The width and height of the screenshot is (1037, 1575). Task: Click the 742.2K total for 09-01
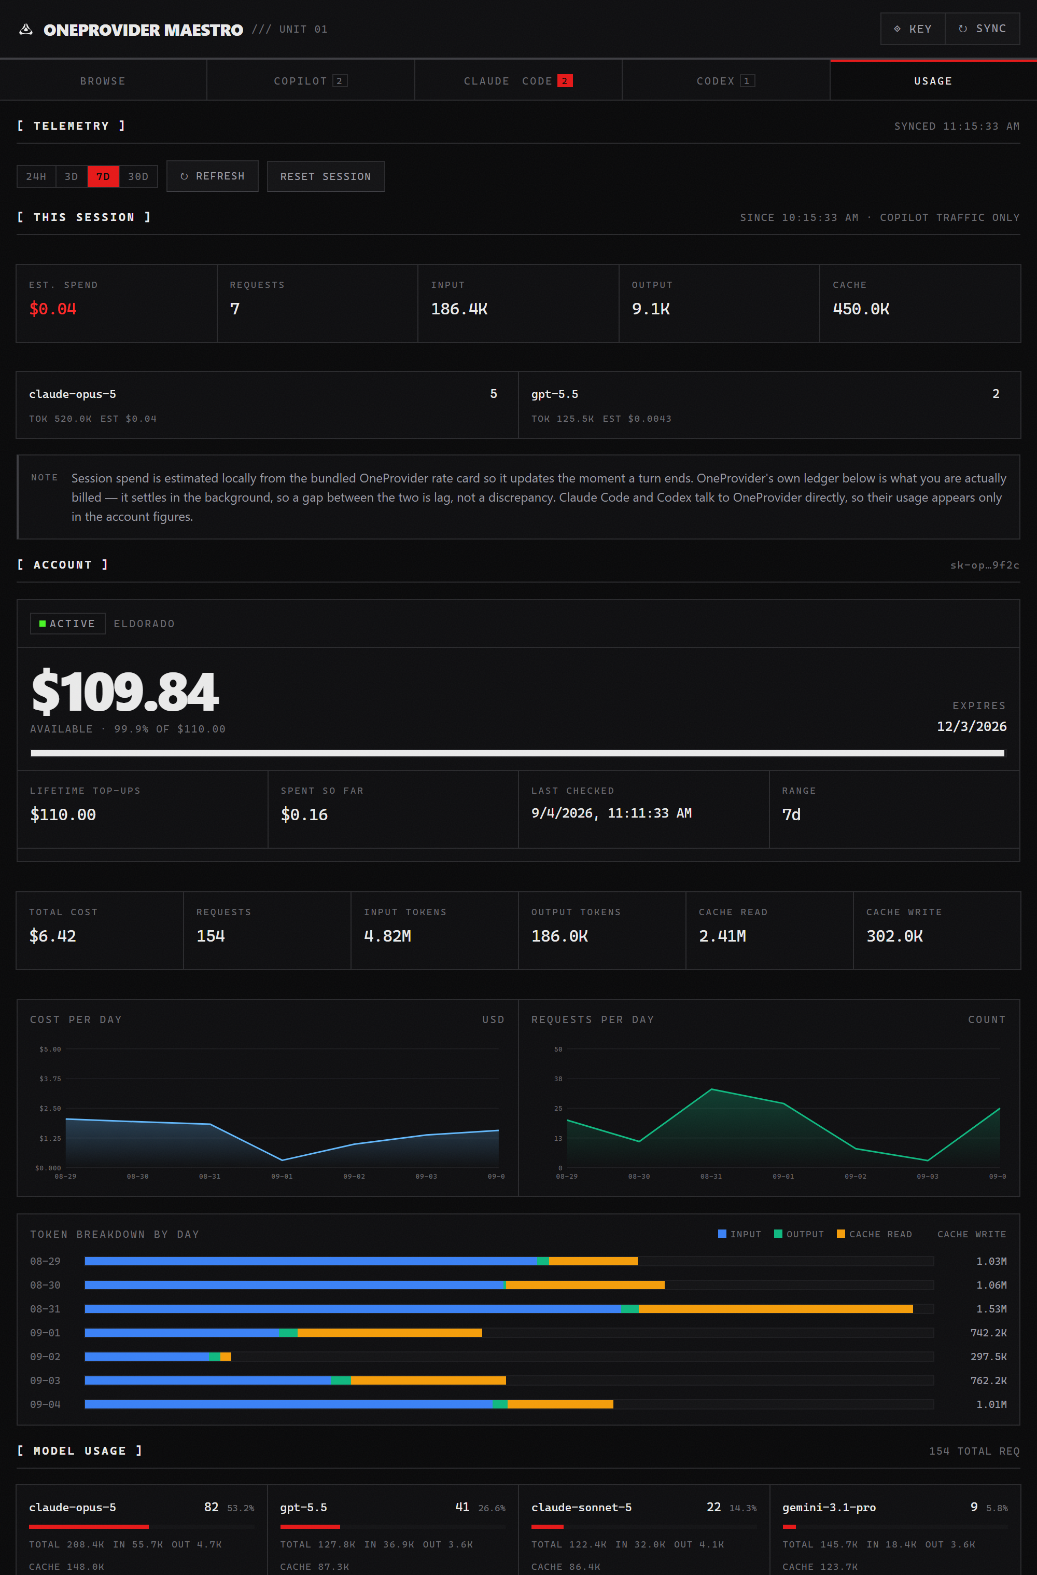click(988, 1333)
